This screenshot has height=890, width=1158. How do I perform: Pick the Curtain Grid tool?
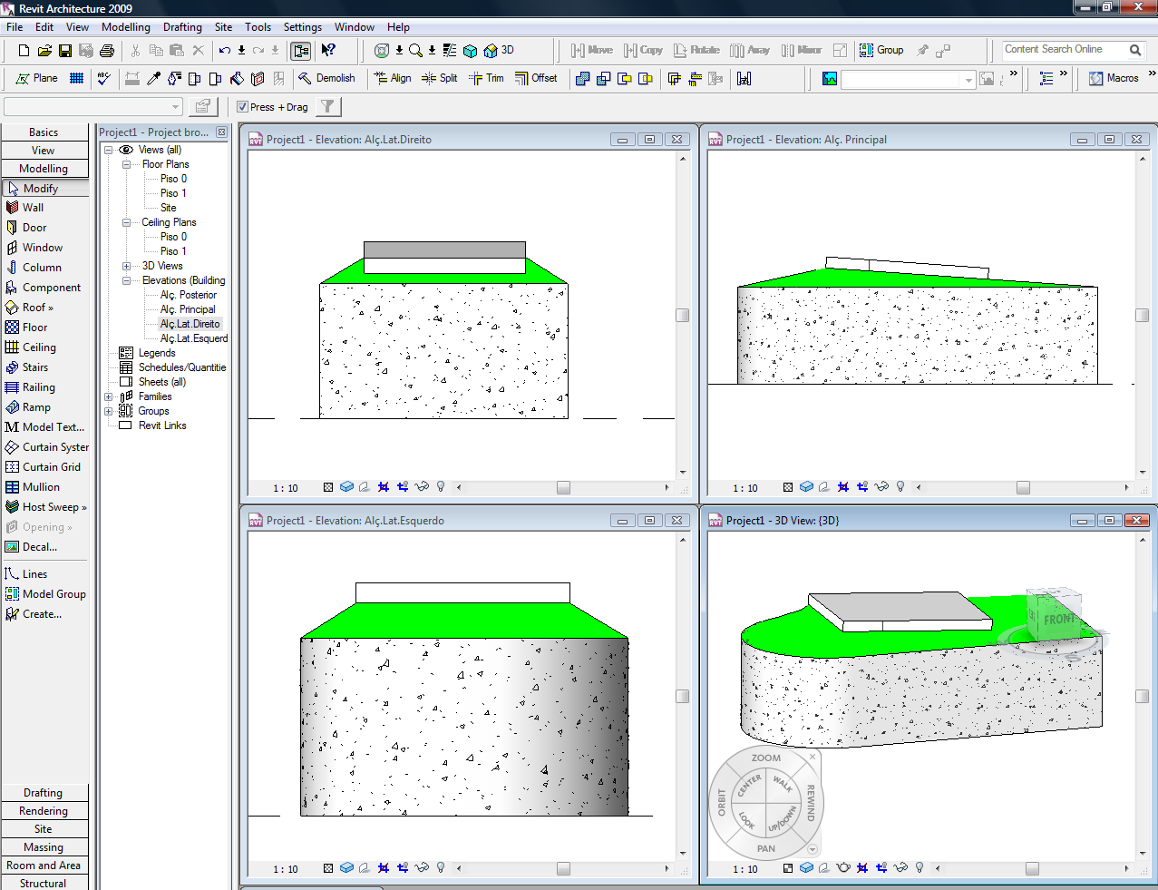tap(51, 467)
